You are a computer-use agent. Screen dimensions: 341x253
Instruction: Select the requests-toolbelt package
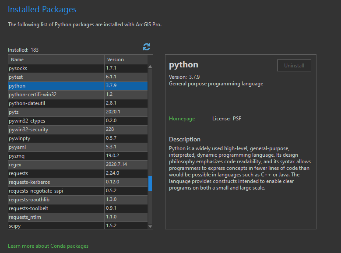(78, 208)
